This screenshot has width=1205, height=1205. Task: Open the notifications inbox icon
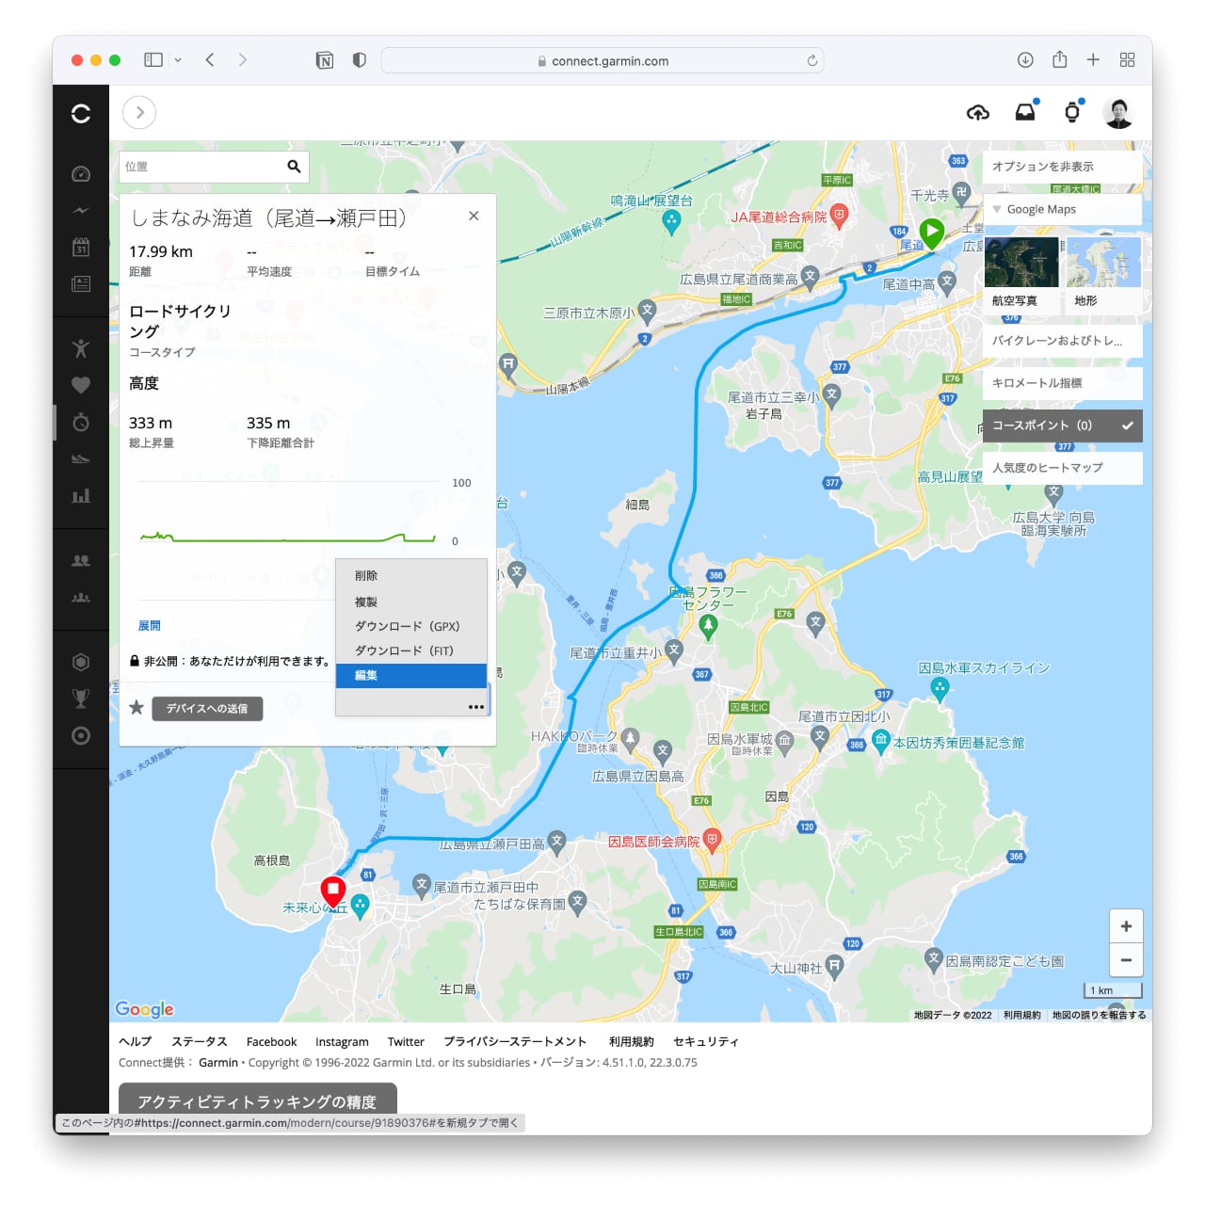[x=1025, y=113]
